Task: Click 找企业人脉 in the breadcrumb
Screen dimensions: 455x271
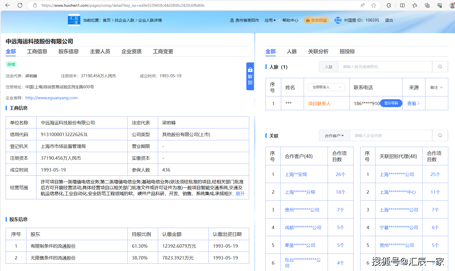Action: coord(124,20)
